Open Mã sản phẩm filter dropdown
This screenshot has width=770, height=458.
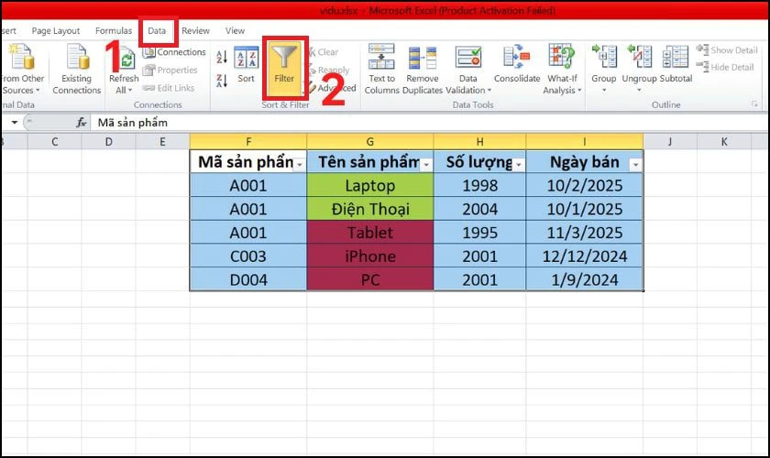tap(300, 165)
